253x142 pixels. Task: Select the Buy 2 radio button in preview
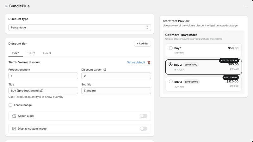(170, 64)
